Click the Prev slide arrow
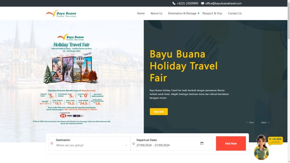Screen dimensions: 290x163 click(x=250, y=122)
